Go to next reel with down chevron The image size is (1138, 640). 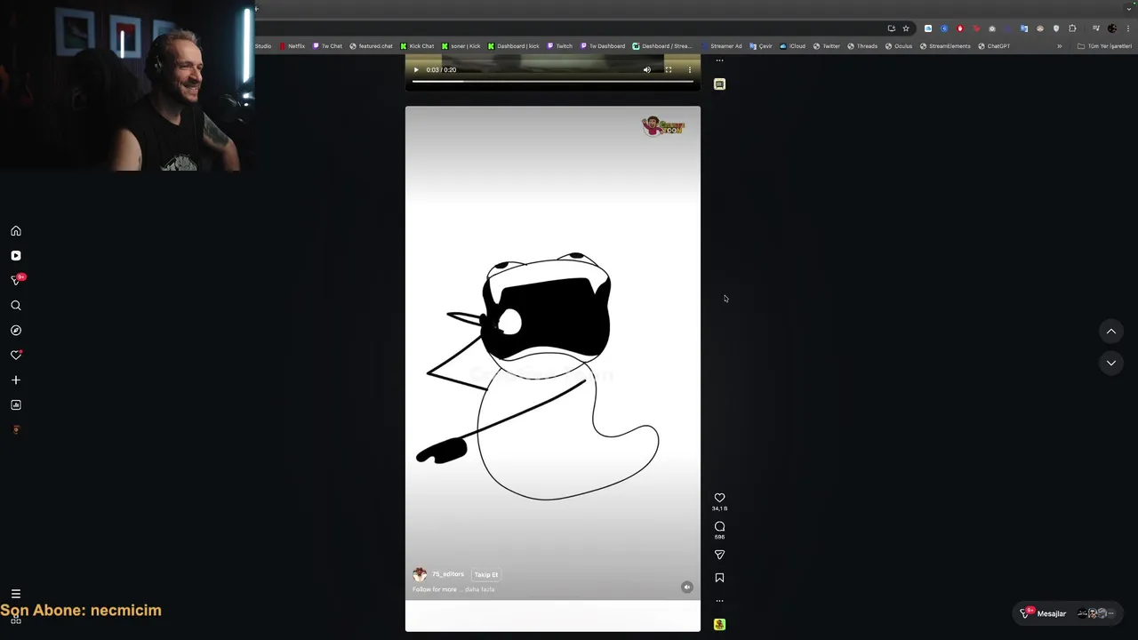(1111, 363)
